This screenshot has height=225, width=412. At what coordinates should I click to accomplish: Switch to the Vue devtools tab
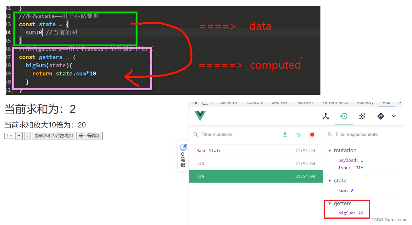tap(386, 103)
